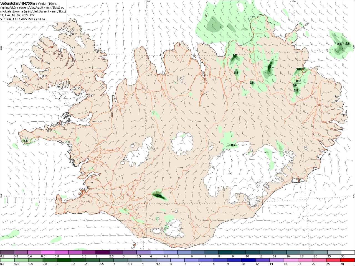The image size is (355, 266).
Task: Click the 1.7 precipitation value in the north
Action: 235,56
